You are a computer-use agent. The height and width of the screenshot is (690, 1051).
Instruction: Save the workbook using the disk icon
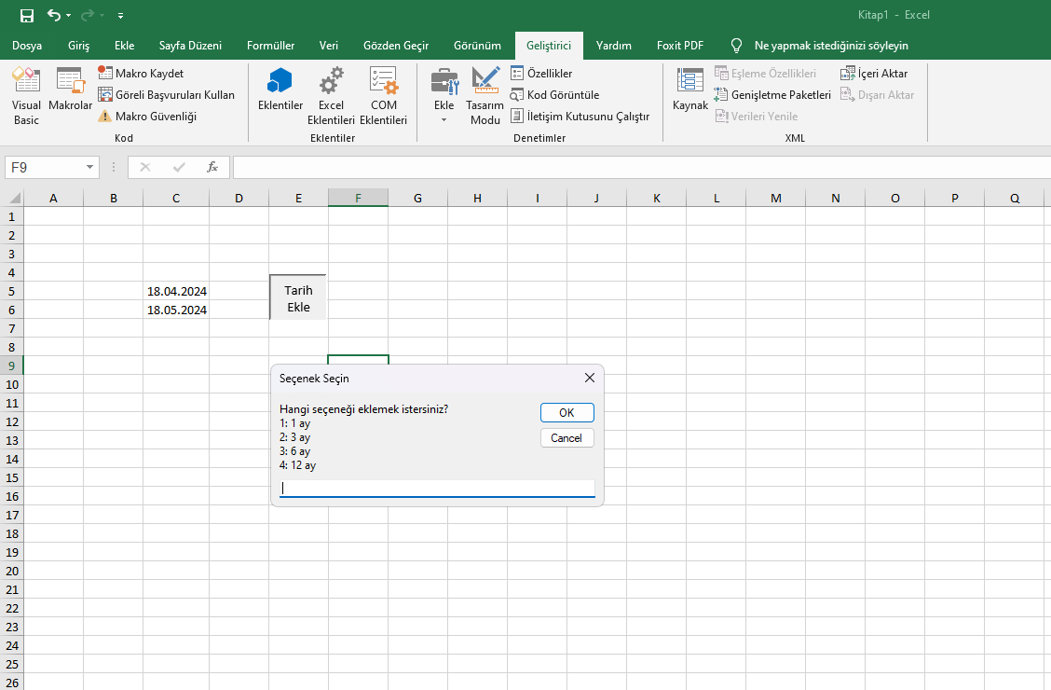(27, 16)
